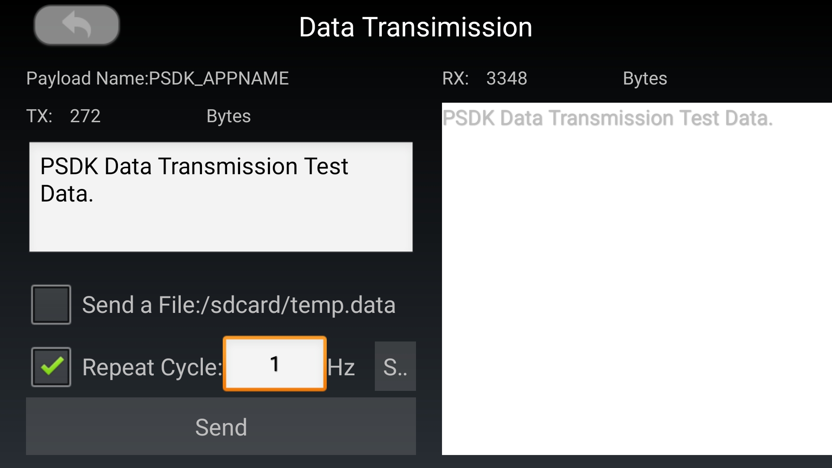Click the orange-highlighted Repeat Cycle frequency input
The width and height of the screenshot is (832, 468).
point(274,364)
